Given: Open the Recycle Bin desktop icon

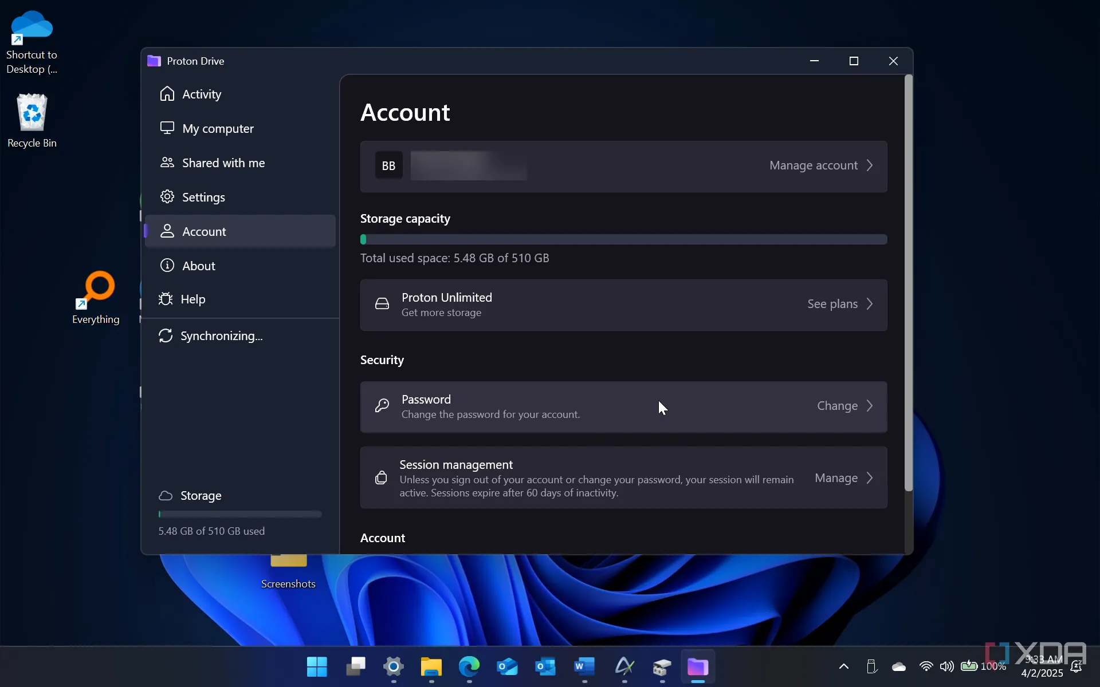Looking at the screenshot, I should [x=32, y=121].
